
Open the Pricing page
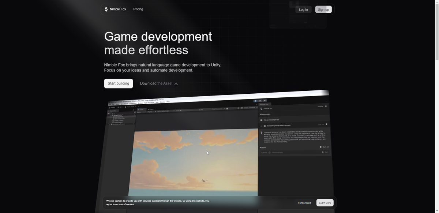(138, 9)
